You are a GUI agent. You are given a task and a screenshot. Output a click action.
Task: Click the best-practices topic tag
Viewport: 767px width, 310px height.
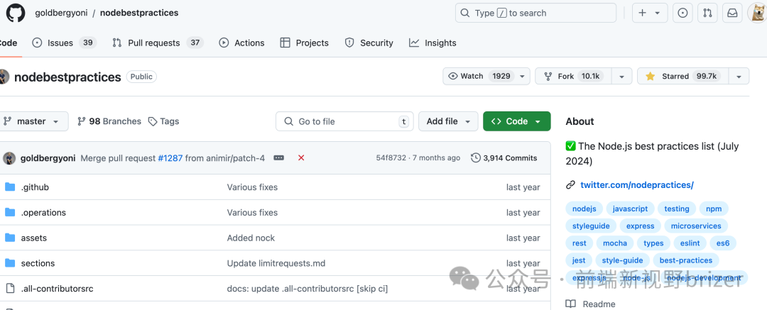pyautogui.click(x=686, y=260)
